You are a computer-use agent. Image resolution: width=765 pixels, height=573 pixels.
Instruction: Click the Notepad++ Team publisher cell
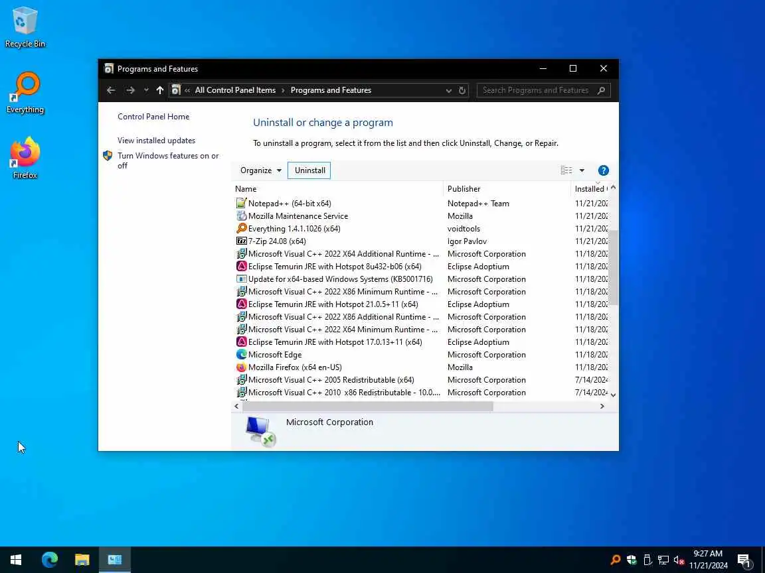(478, 203)
